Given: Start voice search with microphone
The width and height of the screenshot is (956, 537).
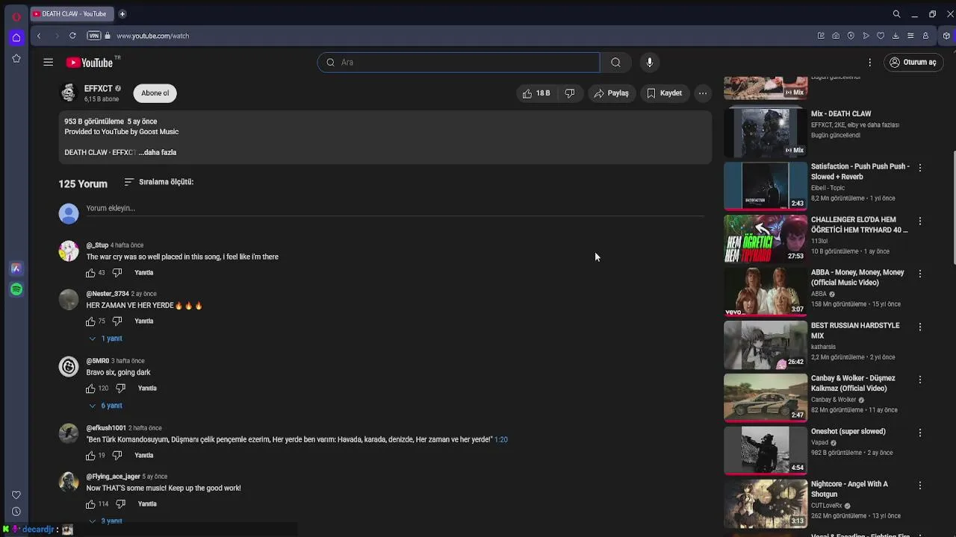Looking at the screenshot, I should tap(649, 63).
